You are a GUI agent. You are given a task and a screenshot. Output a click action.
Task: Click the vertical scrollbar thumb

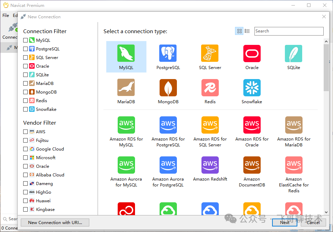click(326, 68)
